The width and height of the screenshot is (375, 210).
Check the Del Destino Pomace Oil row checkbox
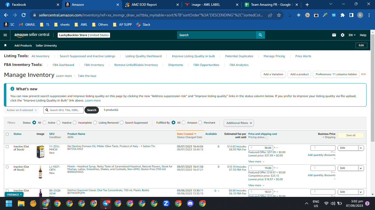tap(7, 147)
